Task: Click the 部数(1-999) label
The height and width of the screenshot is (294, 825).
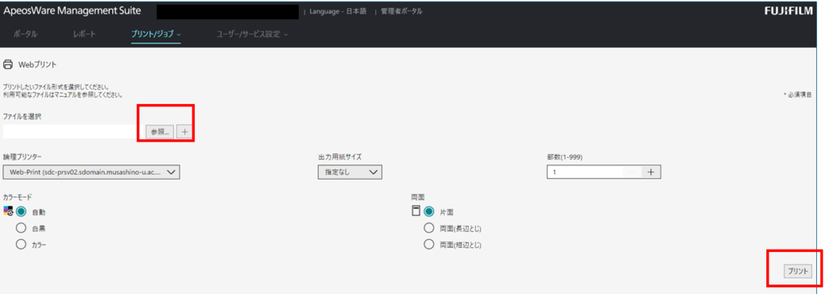Action: (565, 157)
